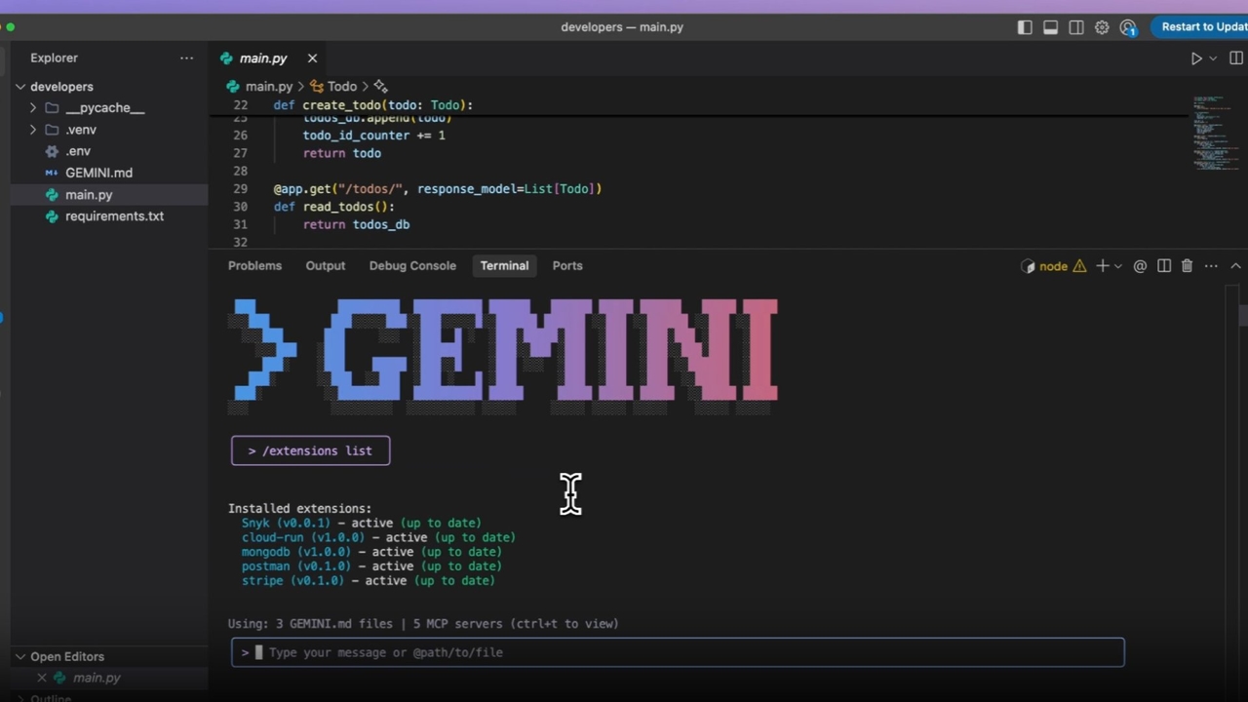The image size is (1248, 702).
Task: Expand the .venv folder
Action: click(x=81, y=130)
